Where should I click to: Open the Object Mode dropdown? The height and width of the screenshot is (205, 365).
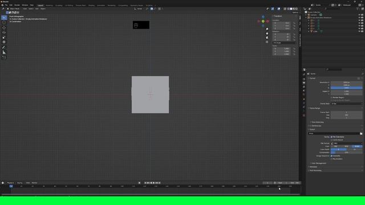[x=14, y=9]
